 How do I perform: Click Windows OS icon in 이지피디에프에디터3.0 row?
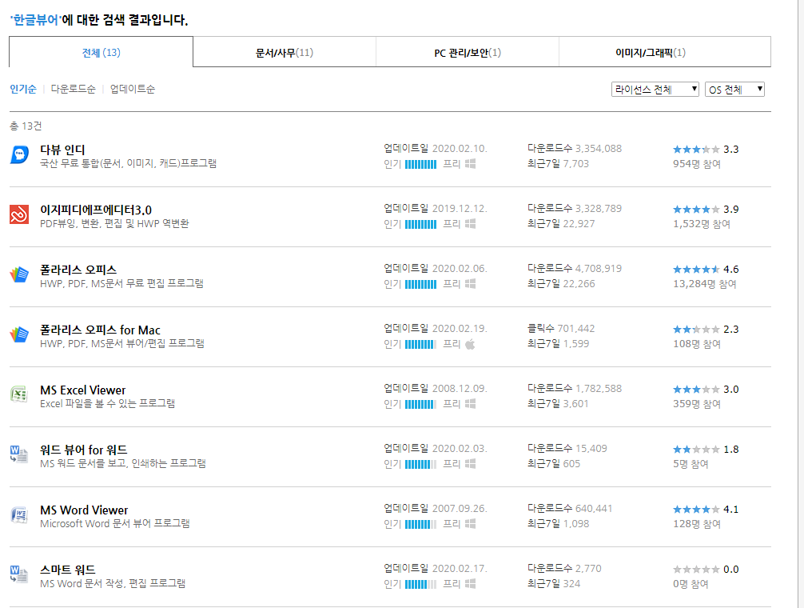click(x=470, y=224)
